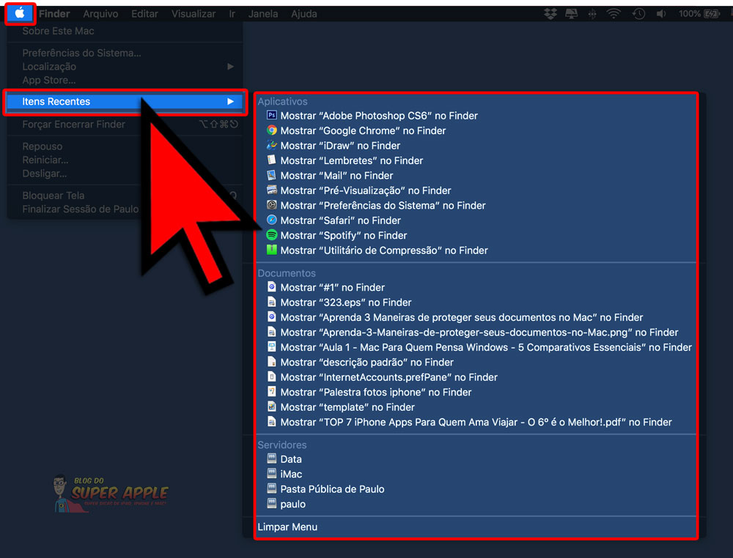The width and height of the screenshot is (733, 558).
Task: Click the battery status icon
Action: pyautogui.click(x=710, y=14)
